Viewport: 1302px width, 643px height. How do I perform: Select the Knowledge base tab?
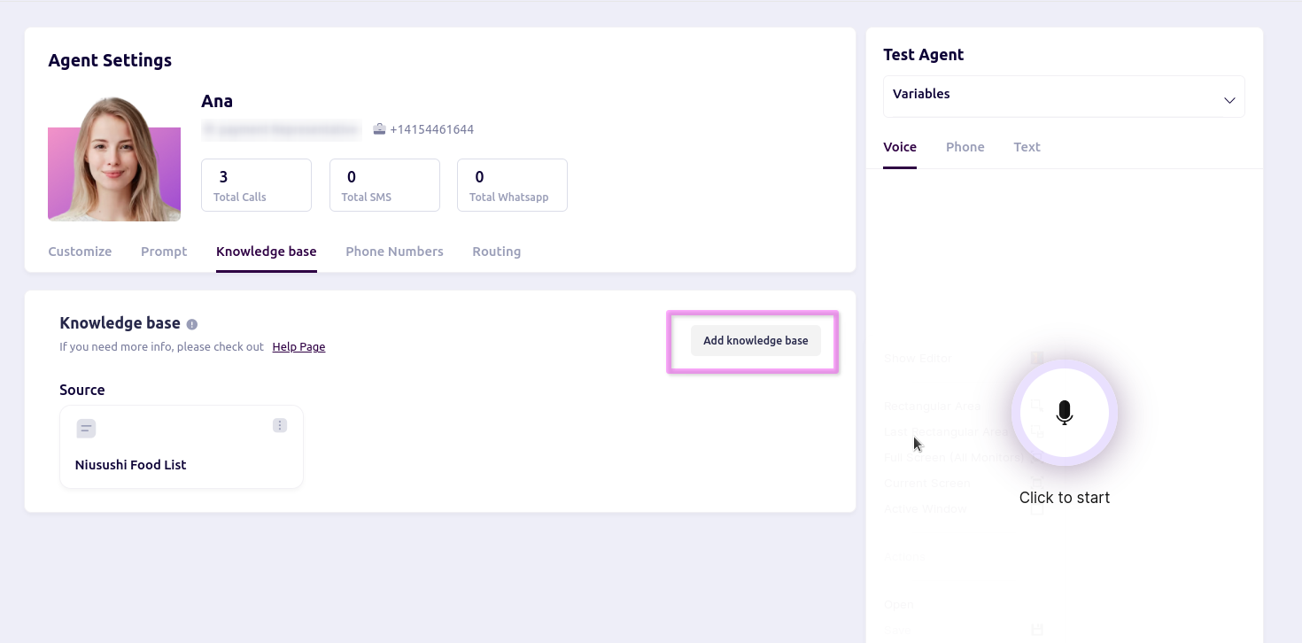pyautogui.click(x=267, y=252)
